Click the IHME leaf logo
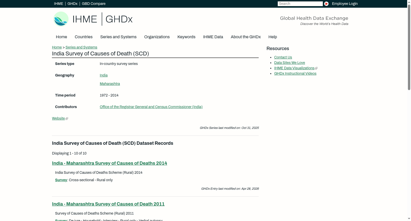Image resolution: width=411 pixels, height=221 pixels. point(61,19)
